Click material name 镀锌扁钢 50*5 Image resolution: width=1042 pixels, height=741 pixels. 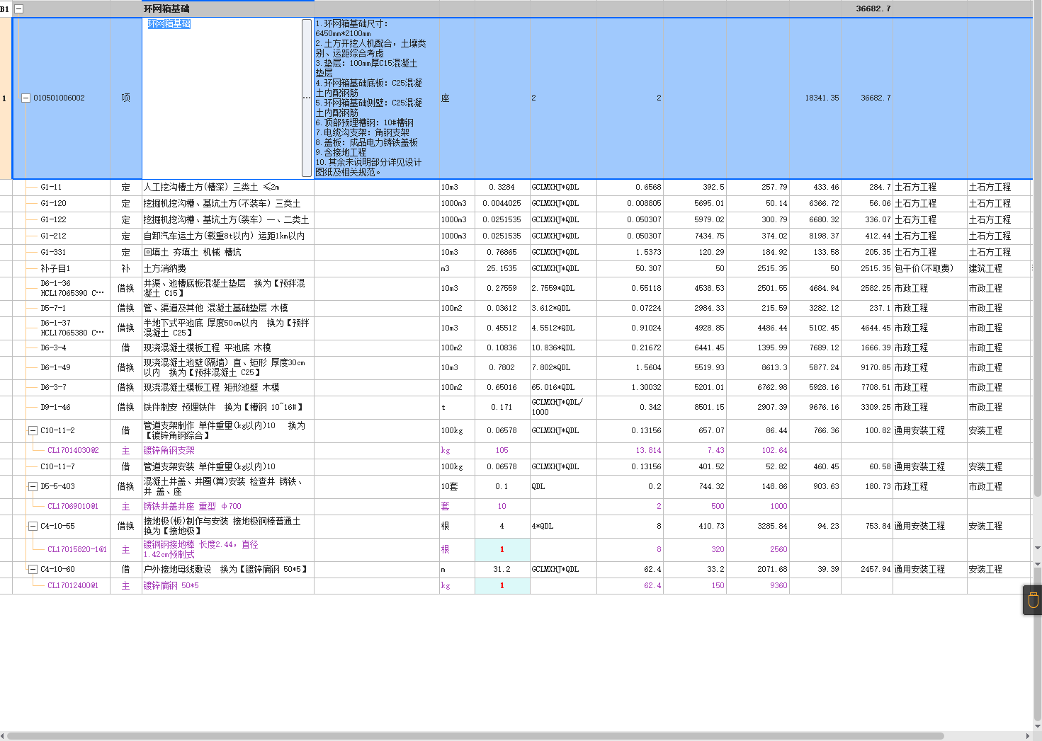[x=171, y=585]
